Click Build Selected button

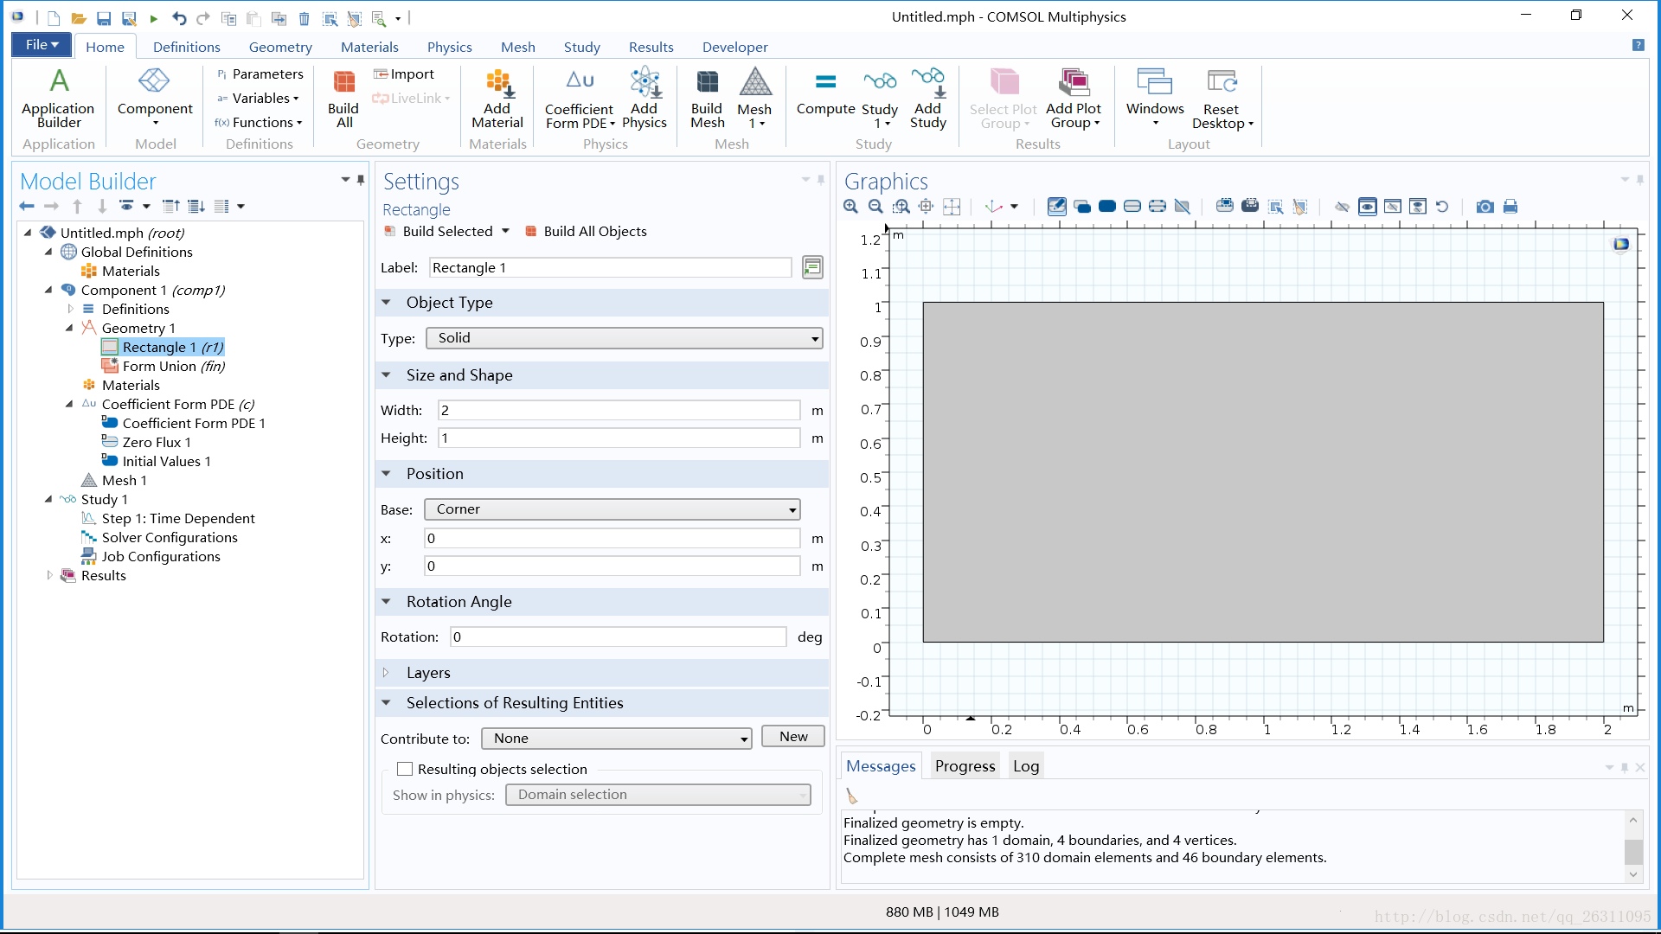coord(439,231)
